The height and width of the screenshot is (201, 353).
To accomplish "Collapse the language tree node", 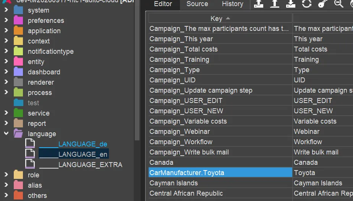I will [x=6, y=133].
